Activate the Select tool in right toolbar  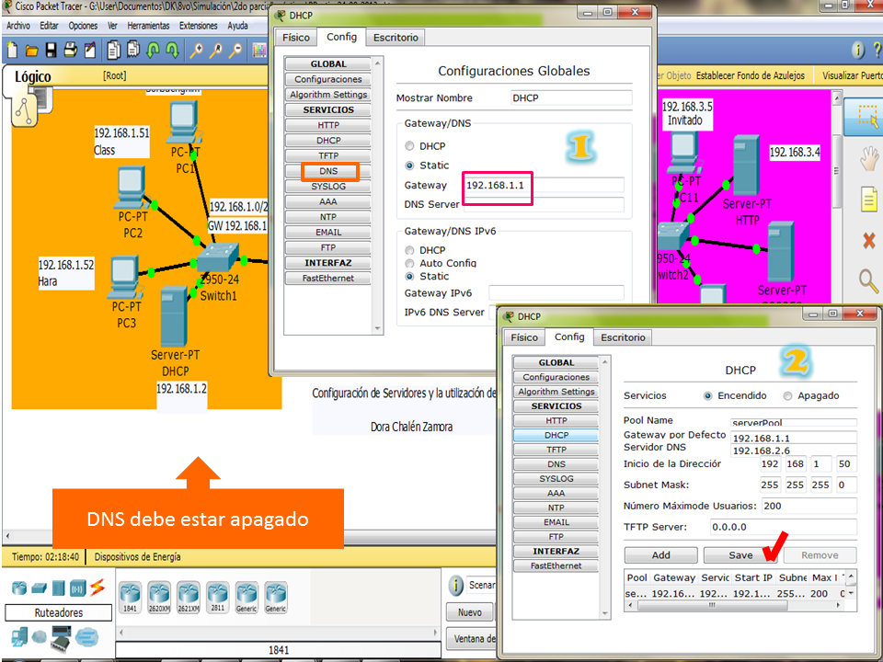(867, 115)
